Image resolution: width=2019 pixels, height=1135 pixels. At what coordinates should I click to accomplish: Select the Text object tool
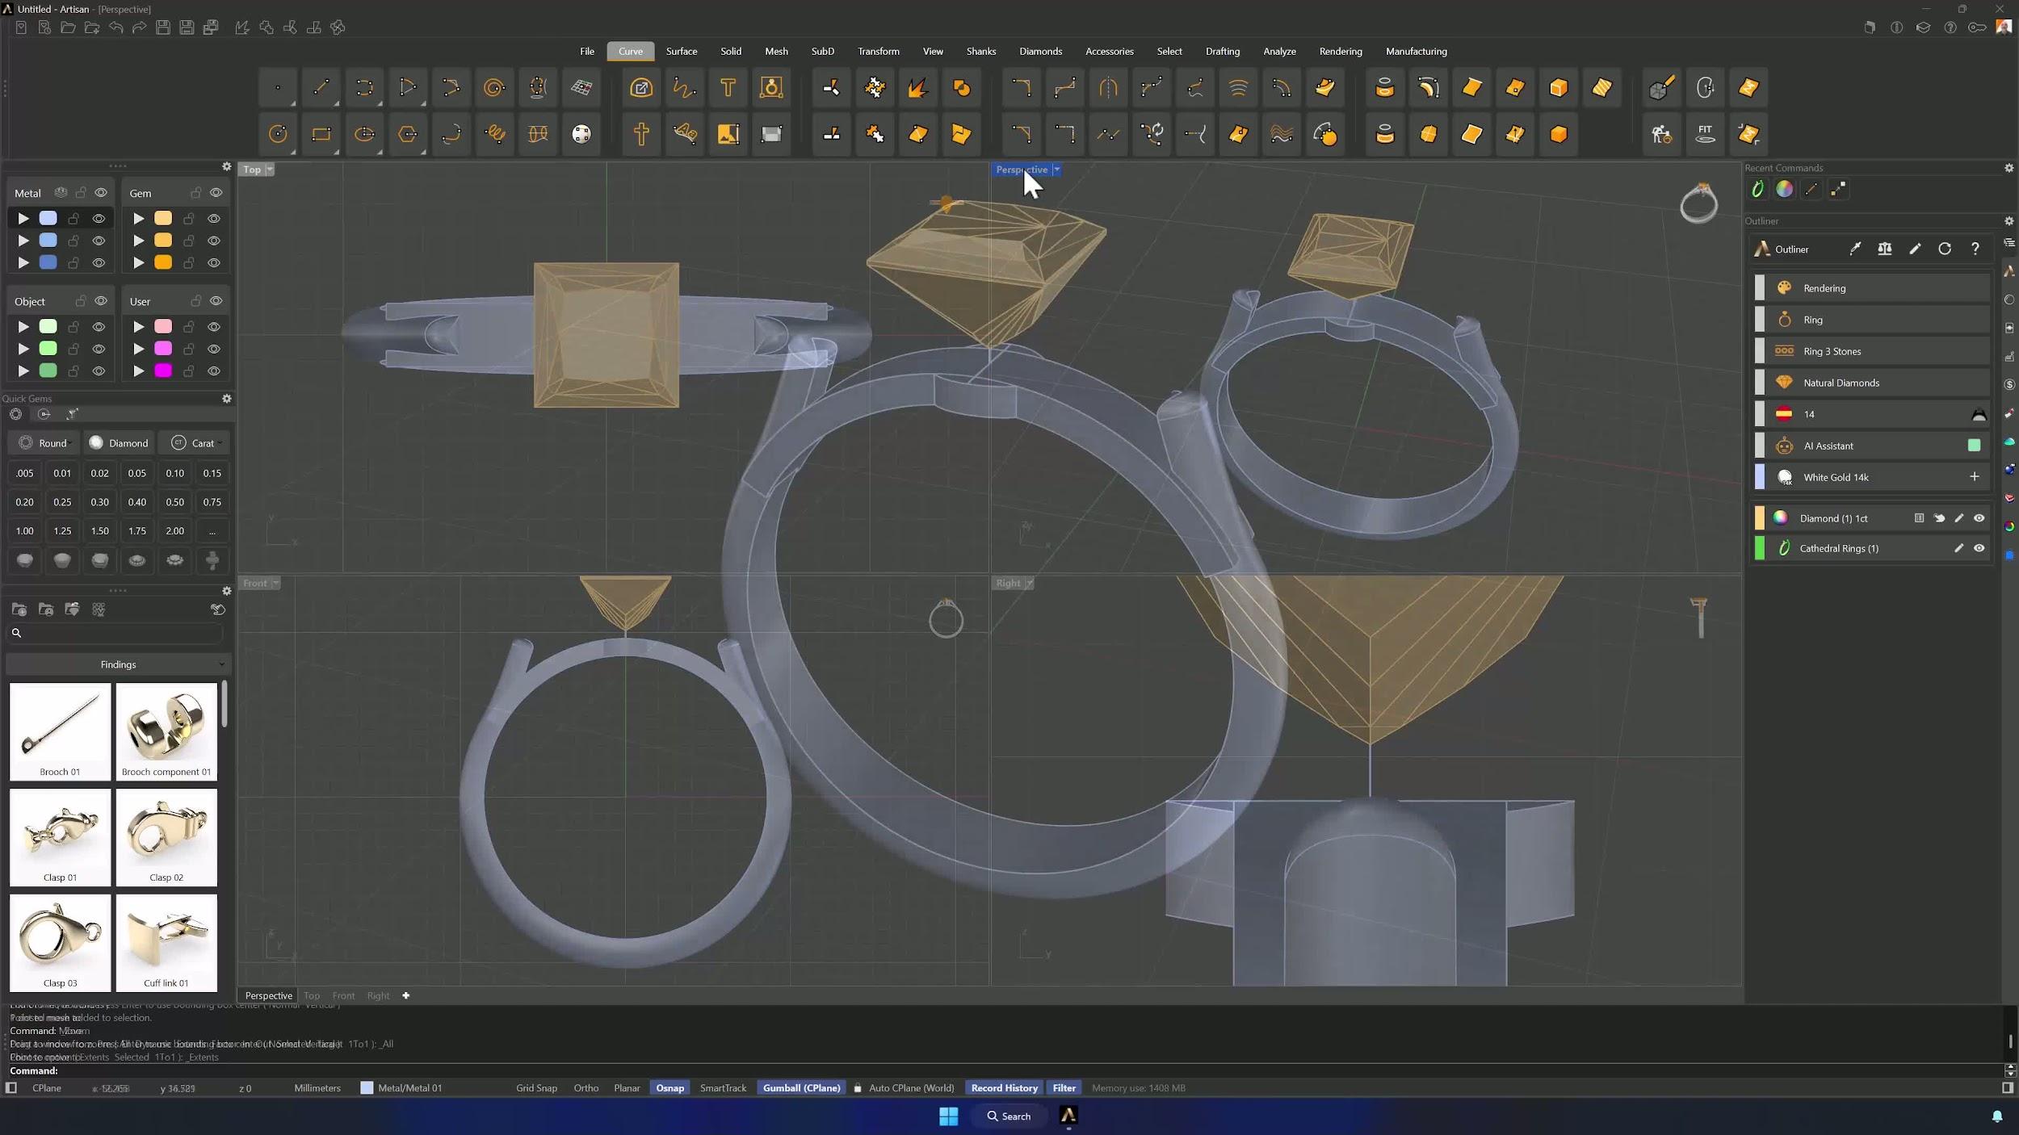point(728,88)
